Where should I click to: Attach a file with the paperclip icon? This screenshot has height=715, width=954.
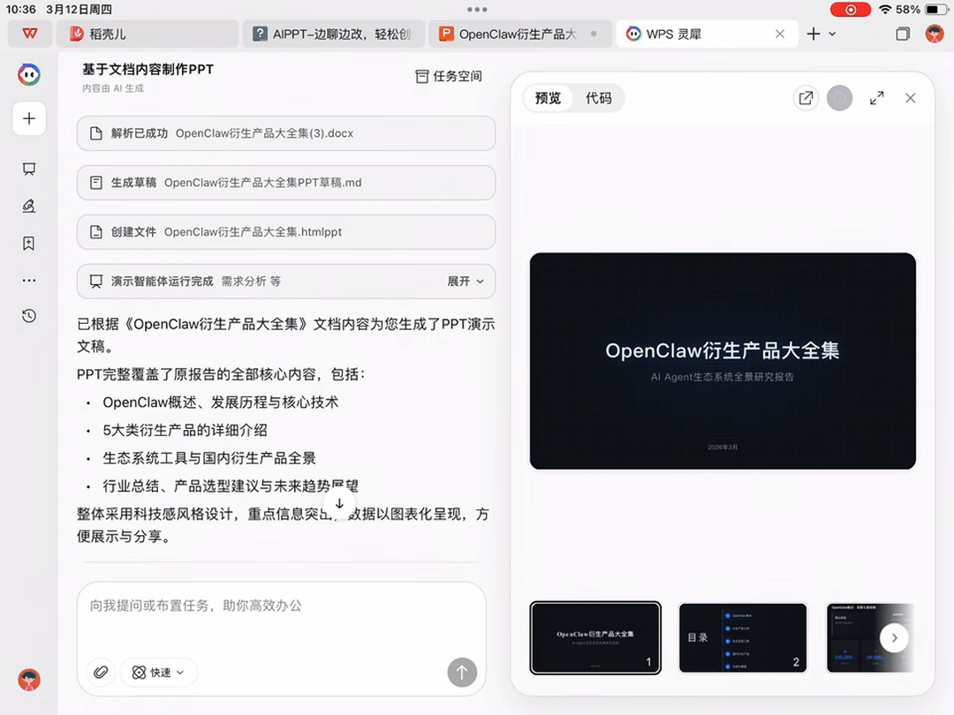point(101,673)
